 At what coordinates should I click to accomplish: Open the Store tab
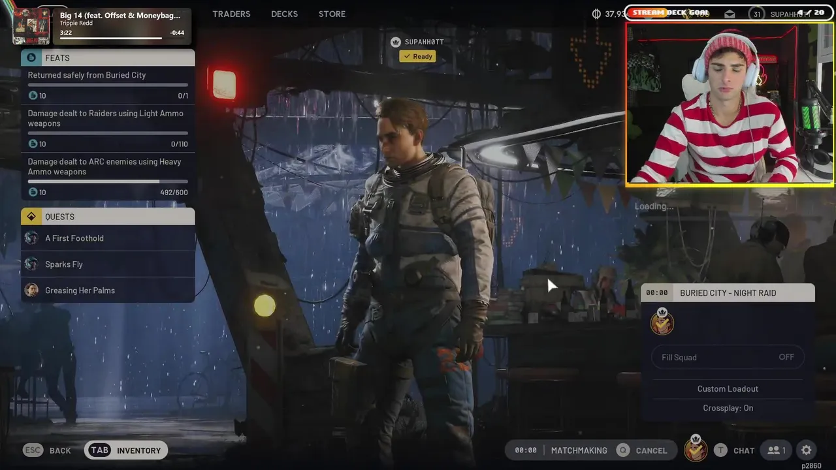pyautogui.click(x=332, y=14)
